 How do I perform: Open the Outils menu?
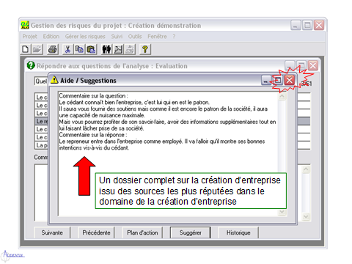coord(135,37)
